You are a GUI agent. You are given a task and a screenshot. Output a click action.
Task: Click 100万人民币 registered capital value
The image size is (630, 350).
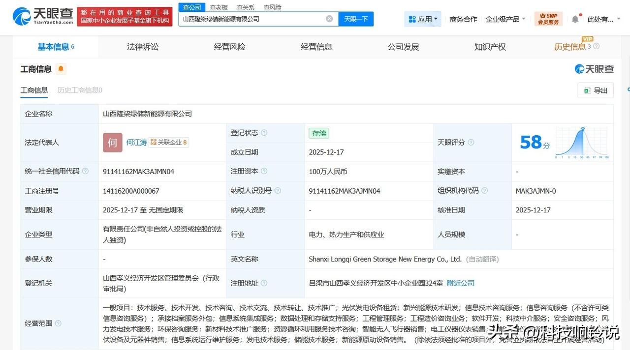(x=328, y=172)
